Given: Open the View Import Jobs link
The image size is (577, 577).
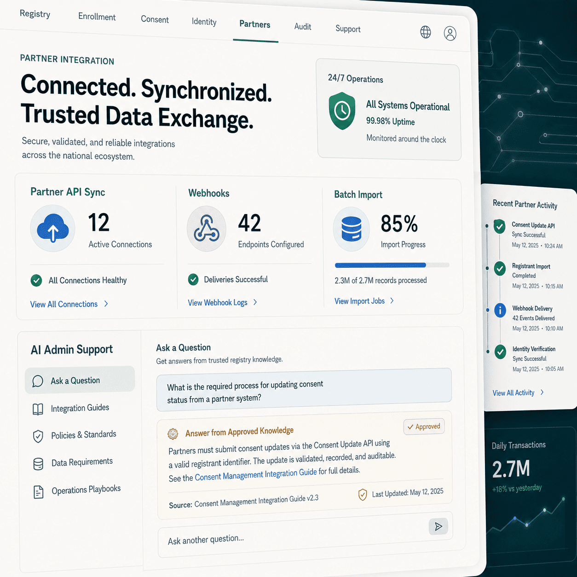Looking at the screenshot, I should tap(359, 301).
